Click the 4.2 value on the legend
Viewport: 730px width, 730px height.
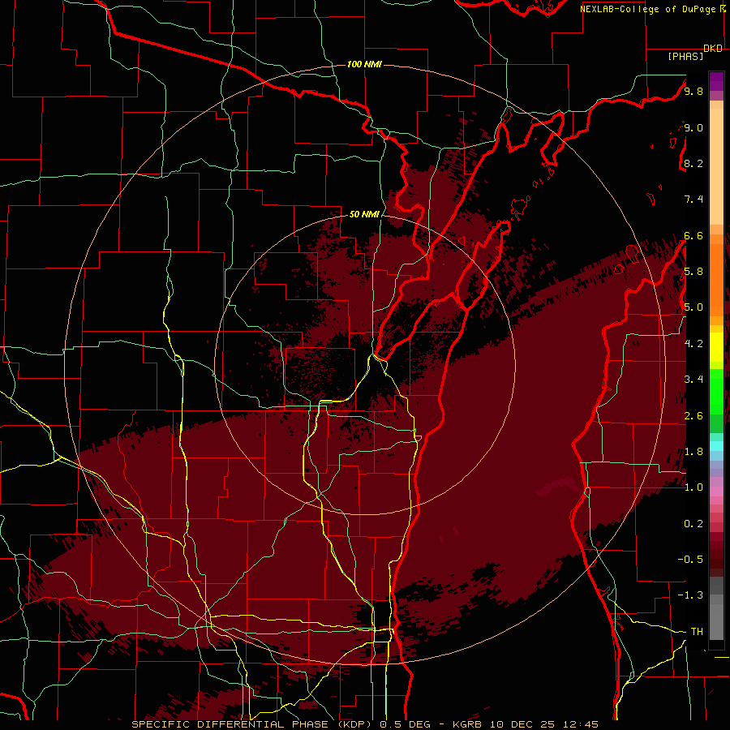click(x=693, y=344)
